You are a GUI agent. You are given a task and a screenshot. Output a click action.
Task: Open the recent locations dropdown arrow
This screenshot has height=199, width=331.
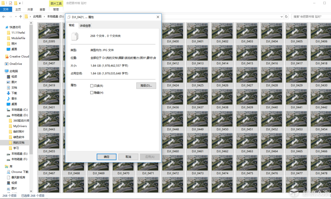[x=16, y=17]
